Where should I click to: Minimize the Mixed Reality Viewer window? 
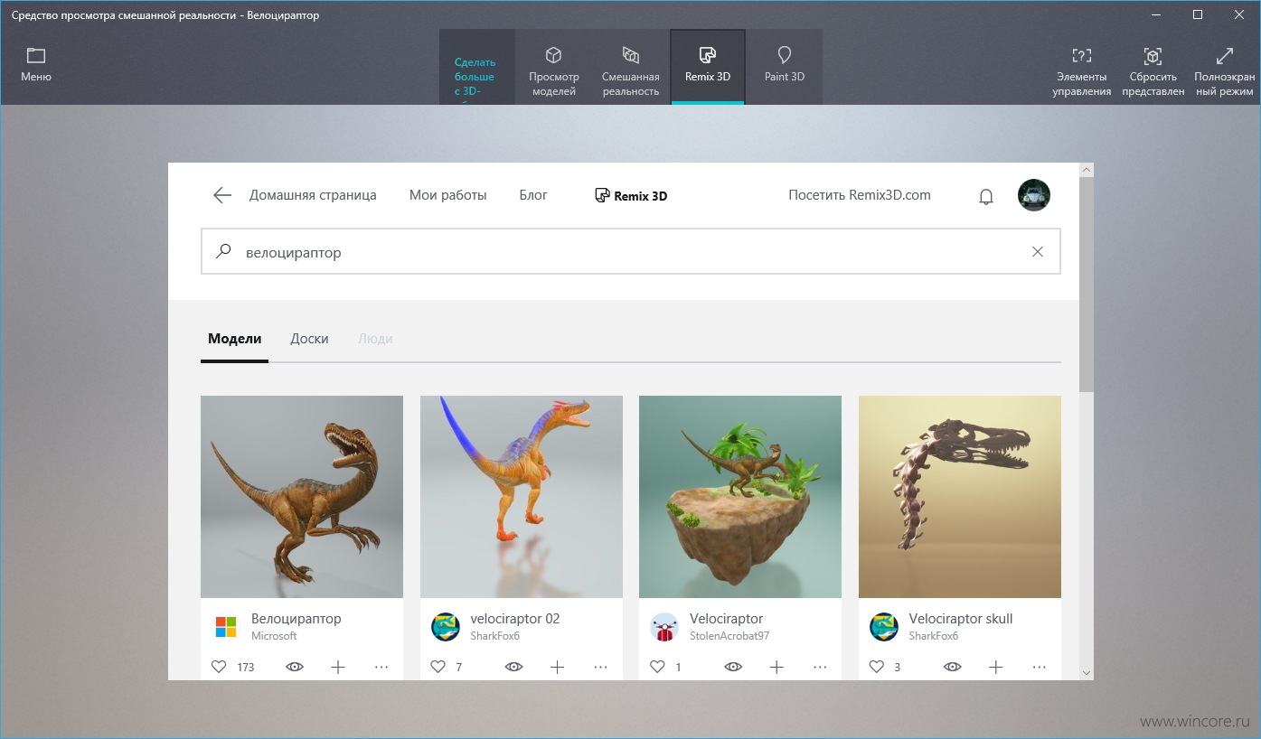(1155, 14)
